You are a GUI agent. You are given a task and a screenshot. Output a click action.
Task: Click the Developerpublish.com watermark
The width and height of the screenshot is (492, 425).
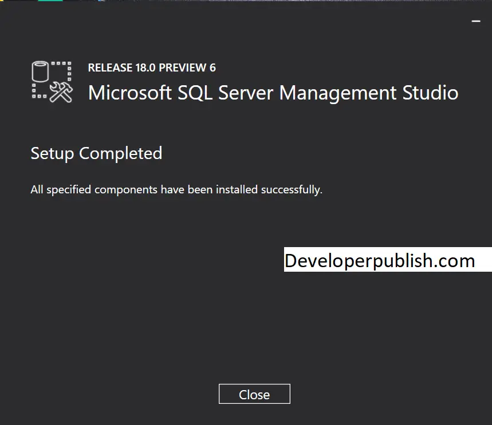tap(380, 260)
